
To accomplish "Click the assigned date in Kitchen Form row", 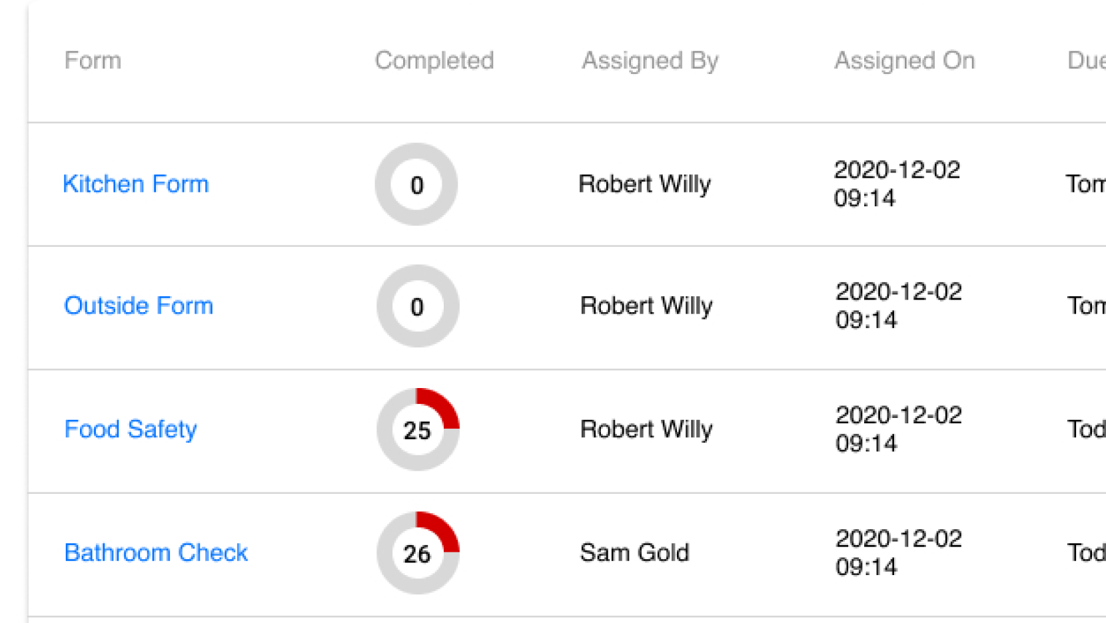I will tap(897, 184).
